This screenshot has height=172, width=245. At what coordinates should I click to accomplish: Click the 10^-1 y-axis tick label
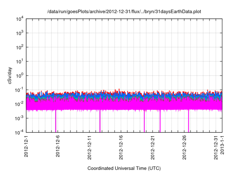pos(20,90)
